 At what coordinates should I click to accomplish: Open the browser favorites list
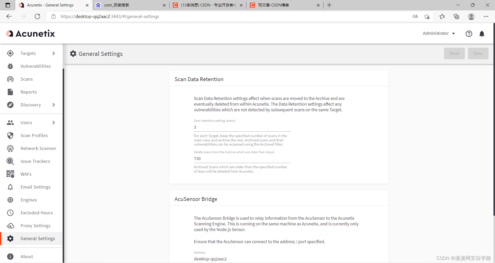pos(442,16)
